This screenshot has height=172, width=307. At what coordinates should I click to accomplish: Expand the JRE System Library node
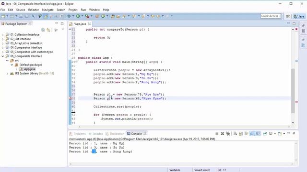pos(8,74)
